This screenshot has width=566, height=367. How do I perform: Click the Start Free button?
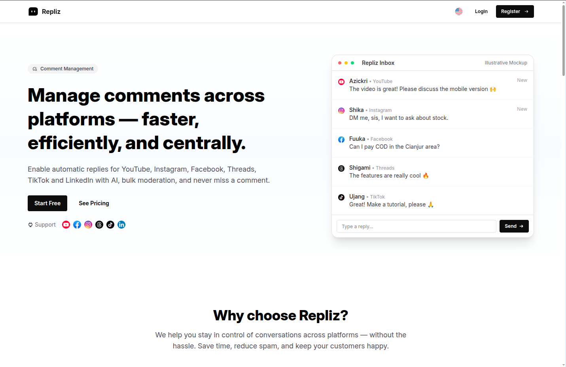click(47, 203)
